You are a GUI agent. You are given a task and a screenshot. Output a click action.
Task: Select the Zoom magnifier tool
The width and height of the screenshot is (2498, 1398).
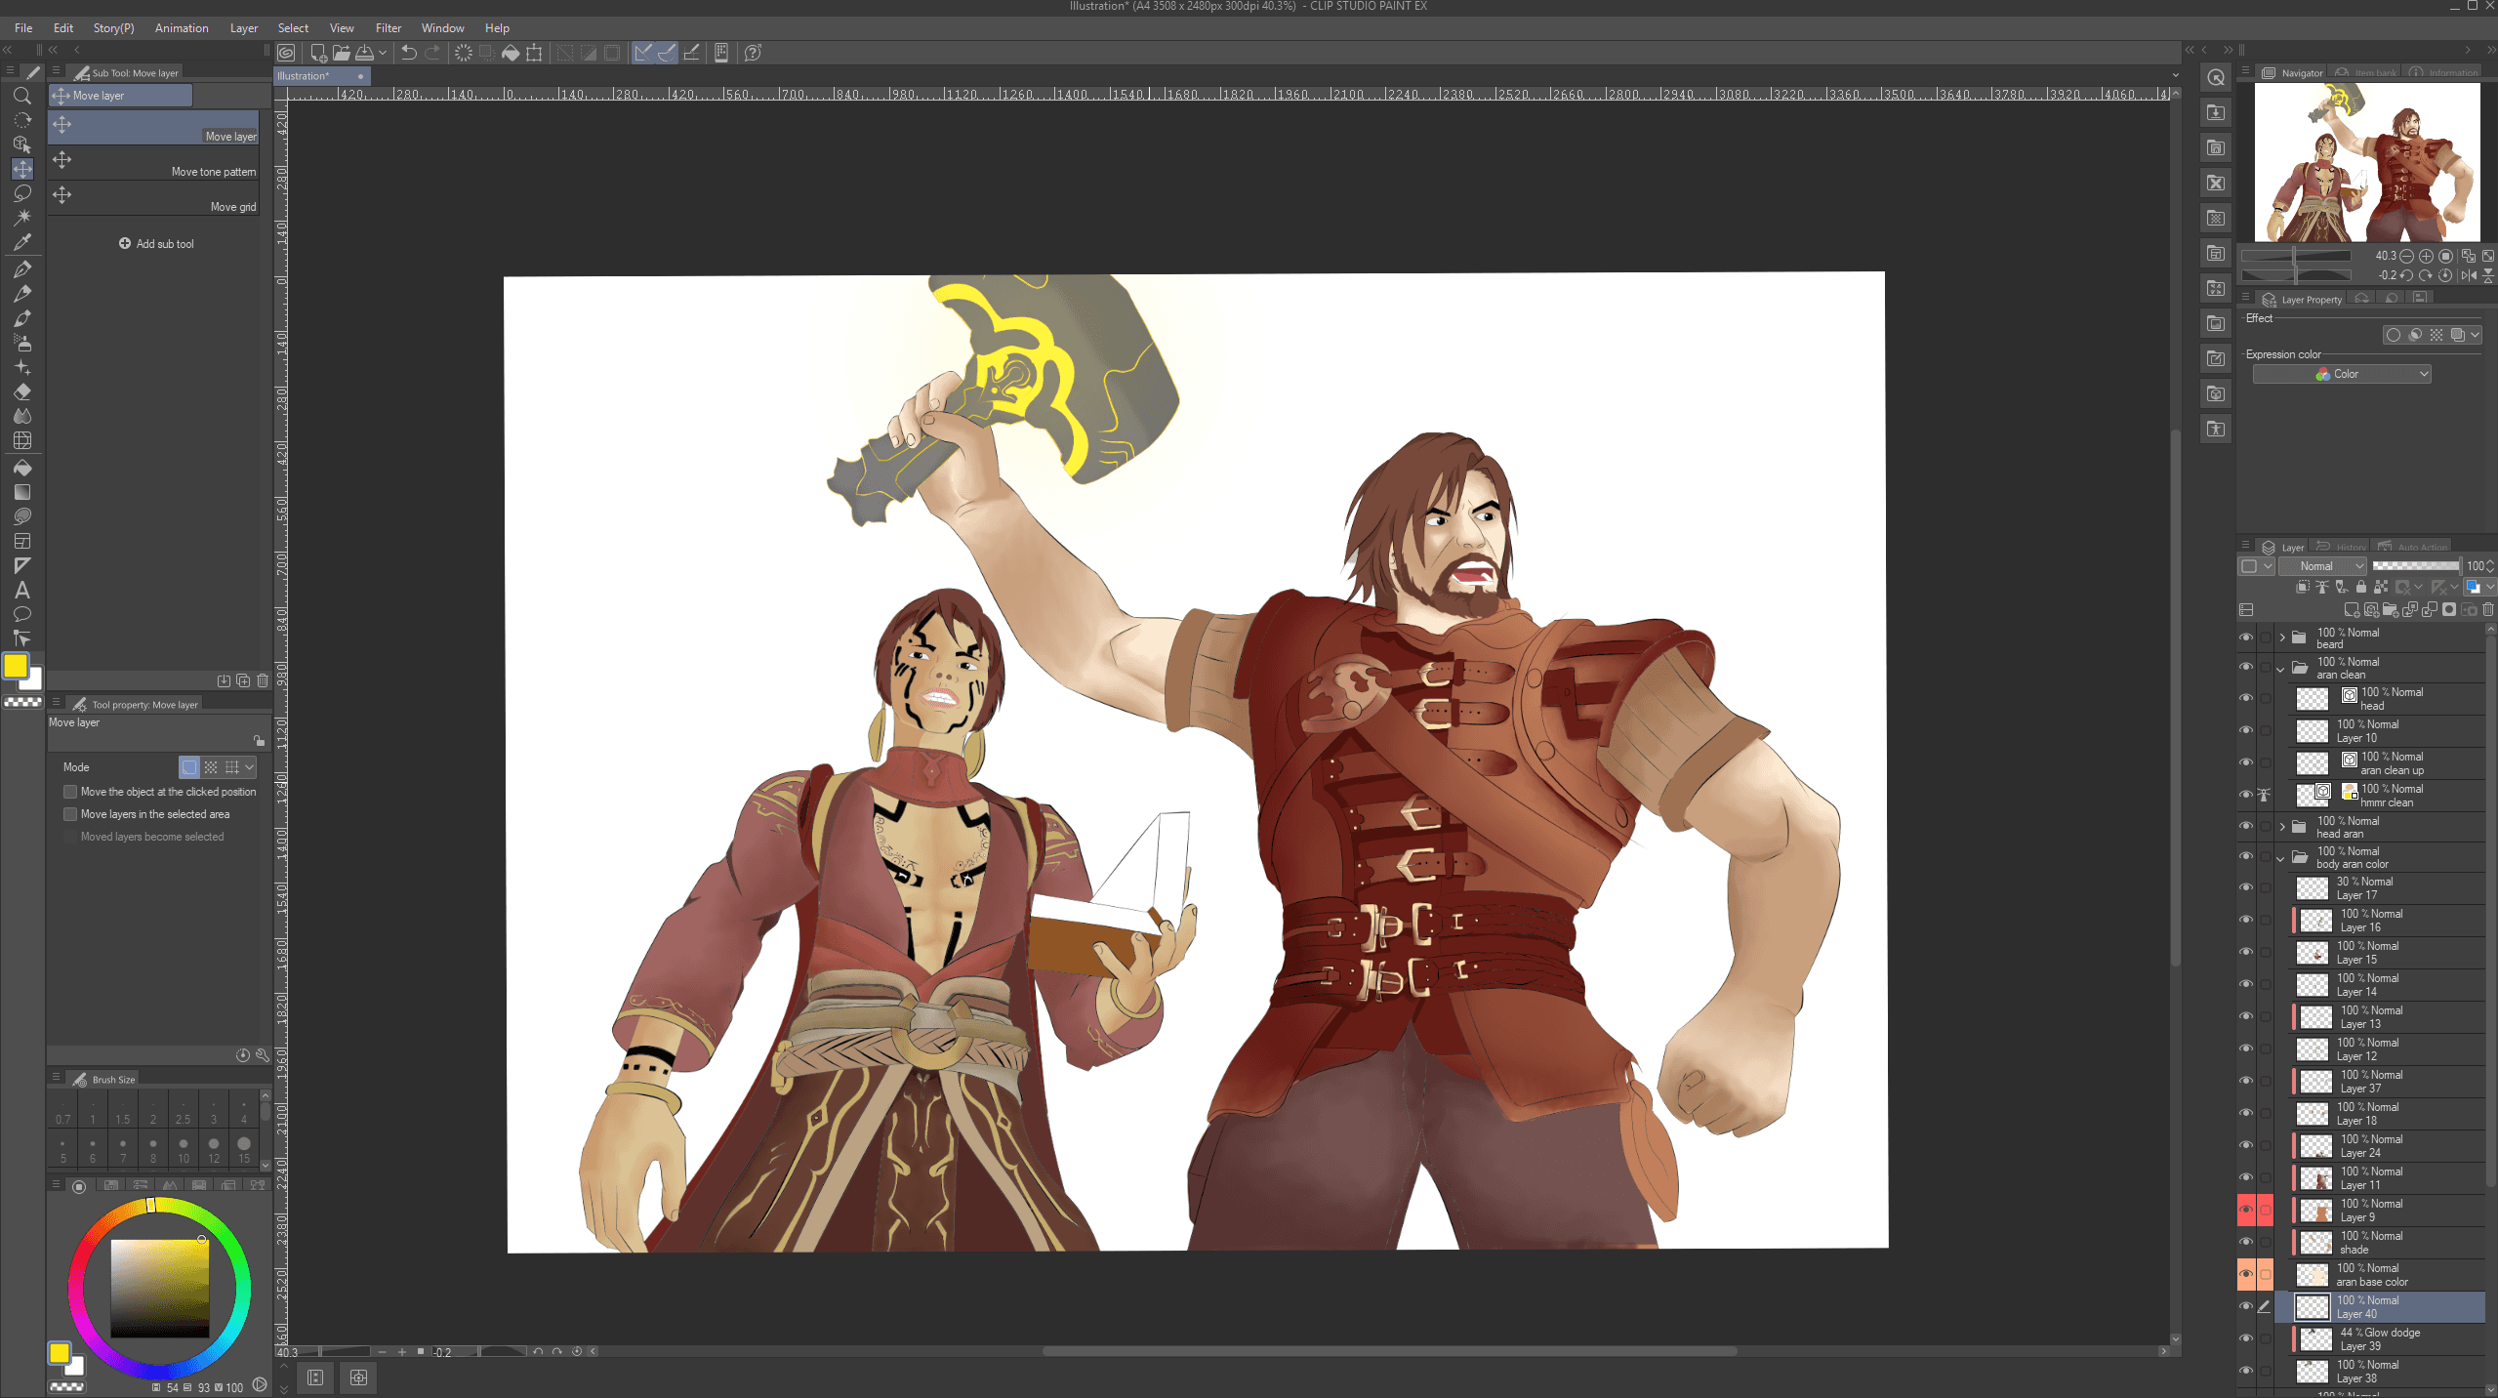(21, 96)
